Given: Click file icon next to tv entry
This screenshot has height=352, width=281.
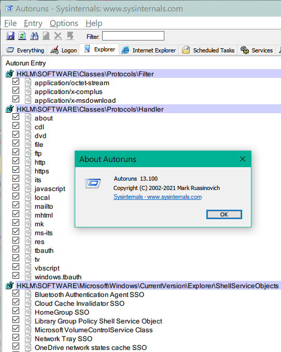Looking at the screenshot, I should tap(28, 259).
